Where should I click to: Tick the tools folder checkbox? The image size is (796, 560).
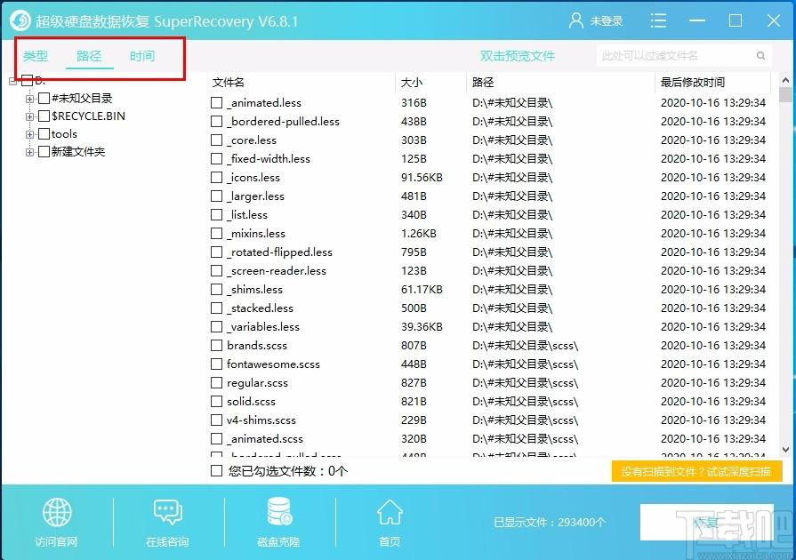click(44, 134)
